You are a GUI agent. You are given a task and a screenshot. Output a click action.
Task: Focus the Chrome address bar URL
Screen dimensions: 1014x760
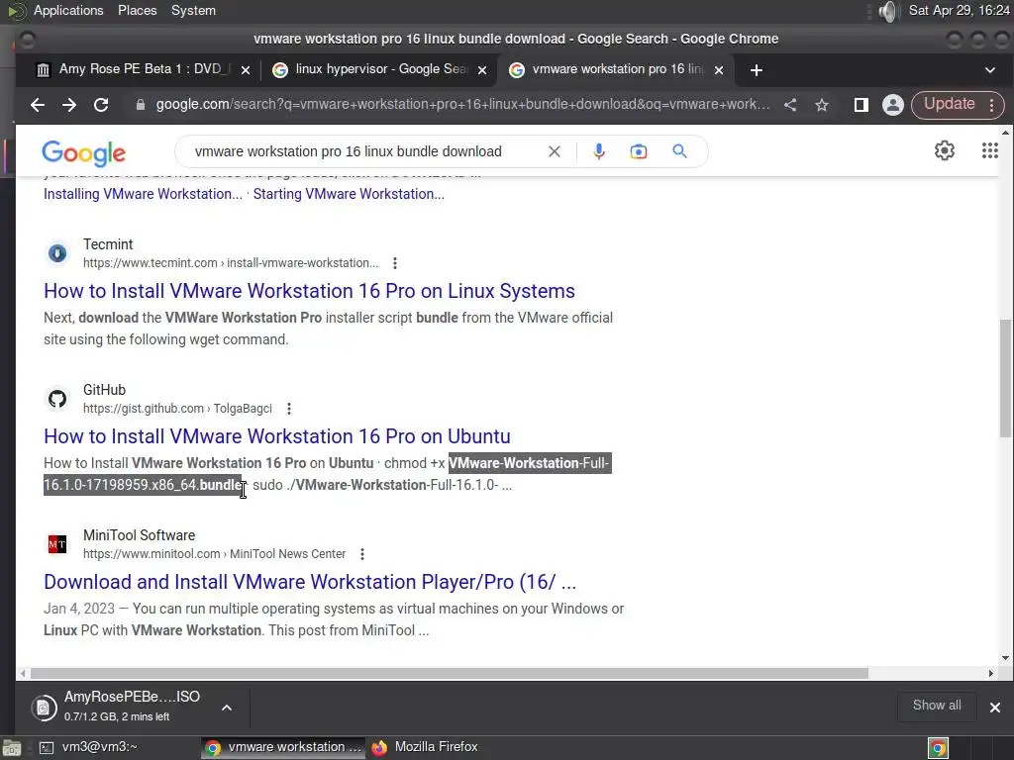(x=463, y=104)
